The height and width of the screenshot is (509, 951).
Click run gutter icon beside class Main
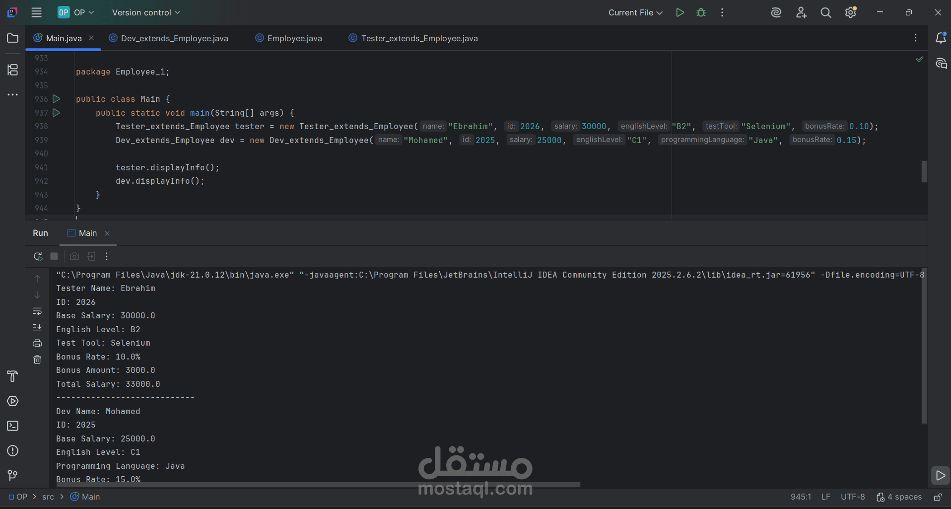click(x=57, y=99)
